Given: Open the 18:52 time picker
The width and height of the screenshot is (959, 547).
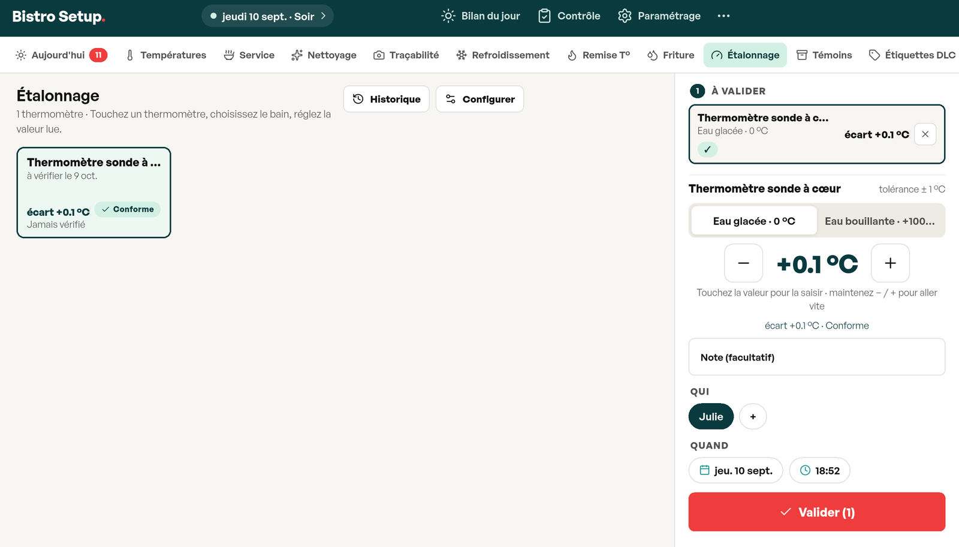Looking at the screenshot, I should pyautogui.click(x=820, y=470).
